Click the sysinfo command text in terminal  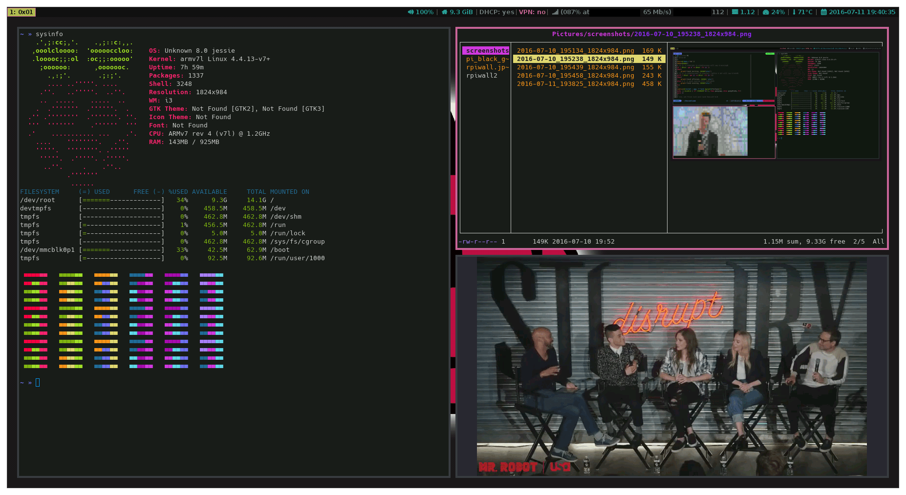tap(49, 34)
